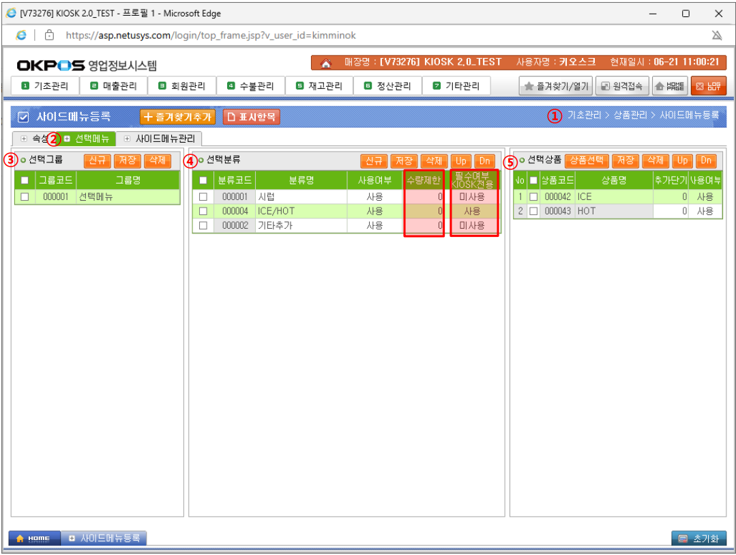Screen dimensions: 736x555
Task: Click the 수량제한 cell for the 시럽 row
Action: [424, 197]
